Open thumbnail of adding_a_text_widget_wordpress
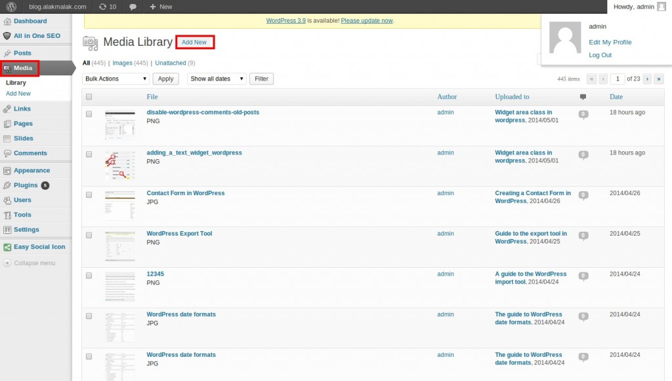Image resolution: width=672 pixels, height=381 pixels. pyautogui.click(x=120, y=166)
